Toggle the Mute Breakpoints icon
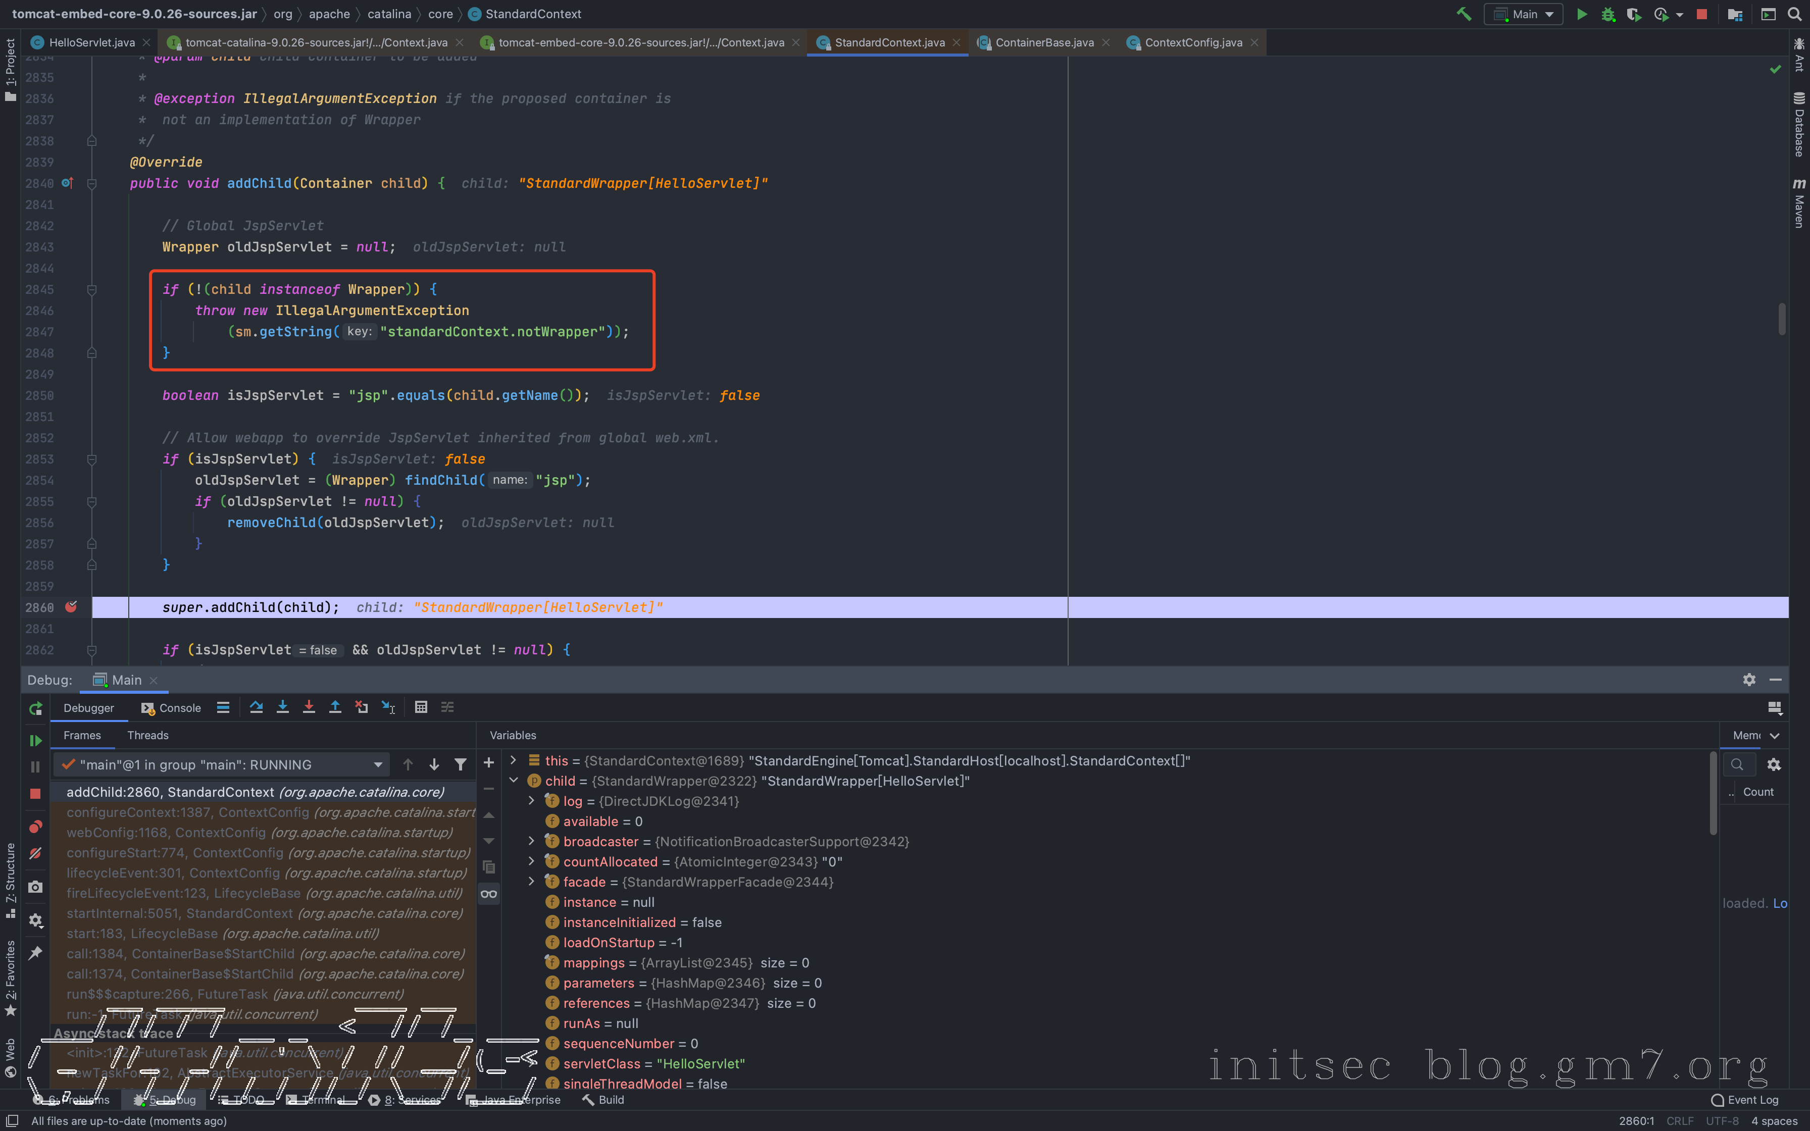The height and width of the screenshot is (1131, 1810). (35, 853)
